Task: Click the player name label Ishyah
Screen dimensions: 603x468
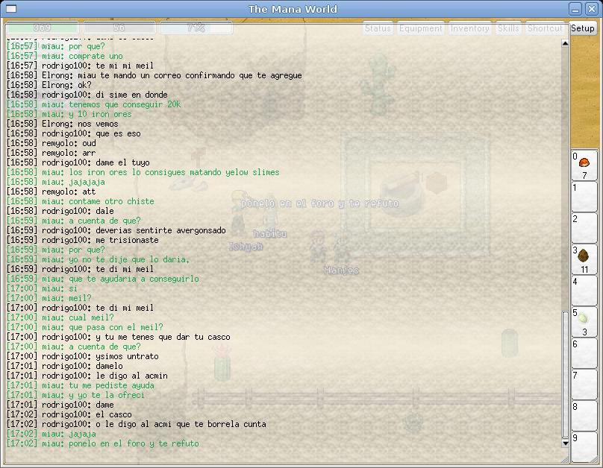Action: coord(246,246)
